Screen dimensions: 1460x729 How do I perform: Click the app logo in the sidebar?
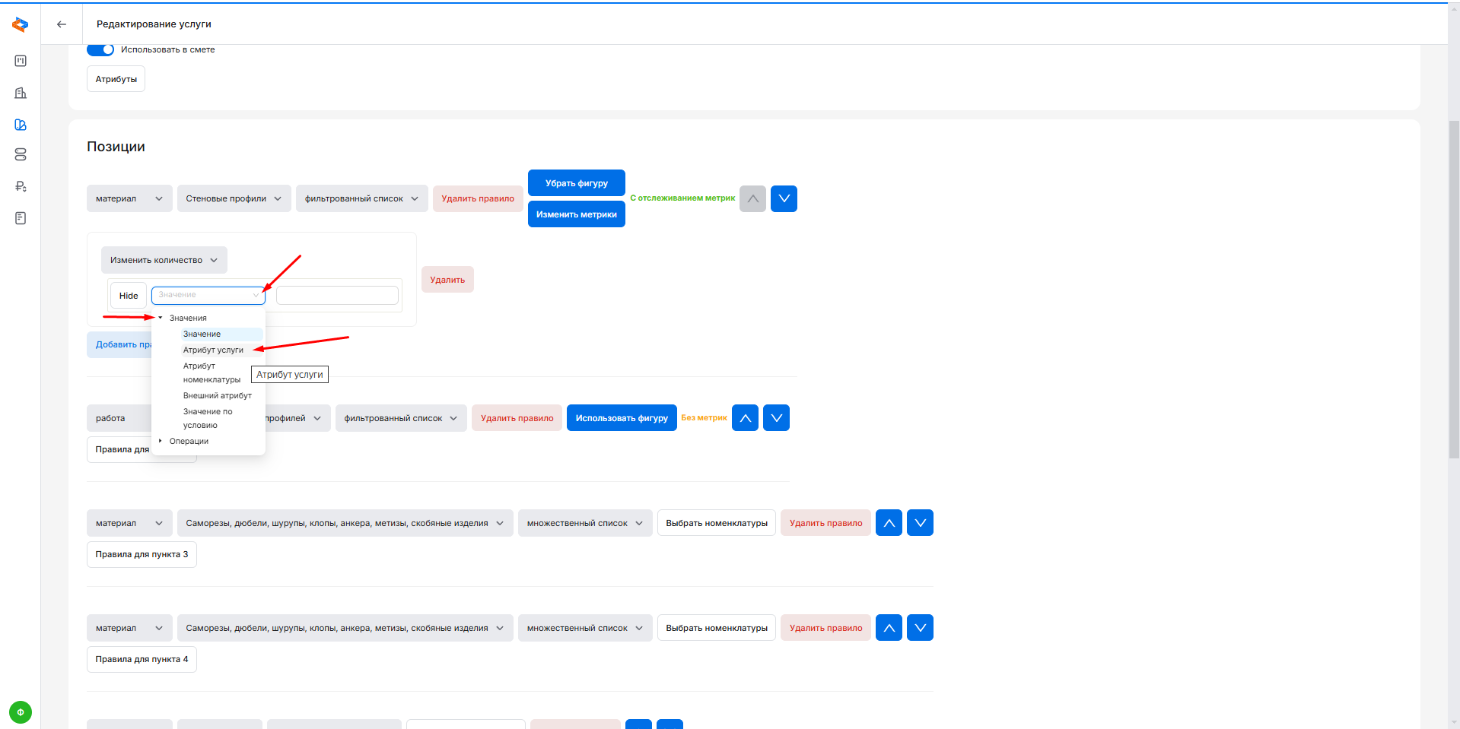[21, 25]
